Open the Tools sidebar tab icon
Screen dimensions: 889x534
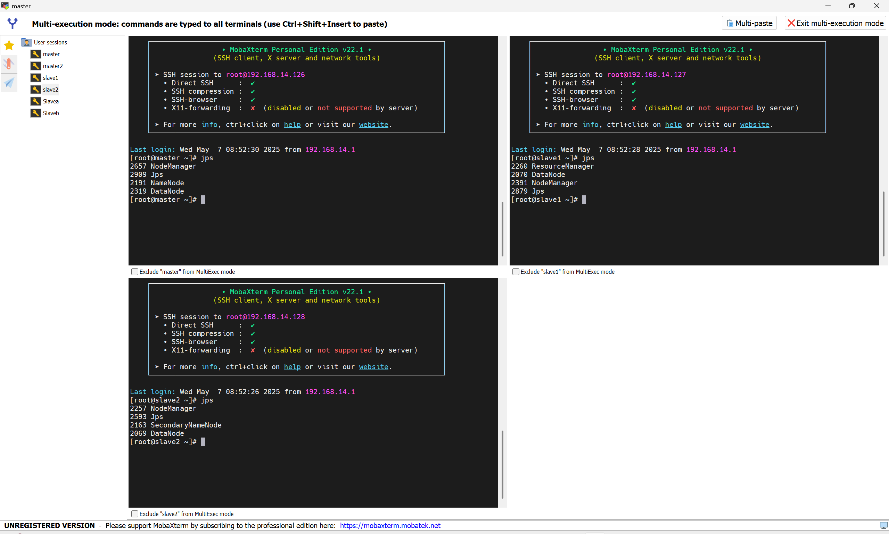pyautogui.click(x=9, y=64)
